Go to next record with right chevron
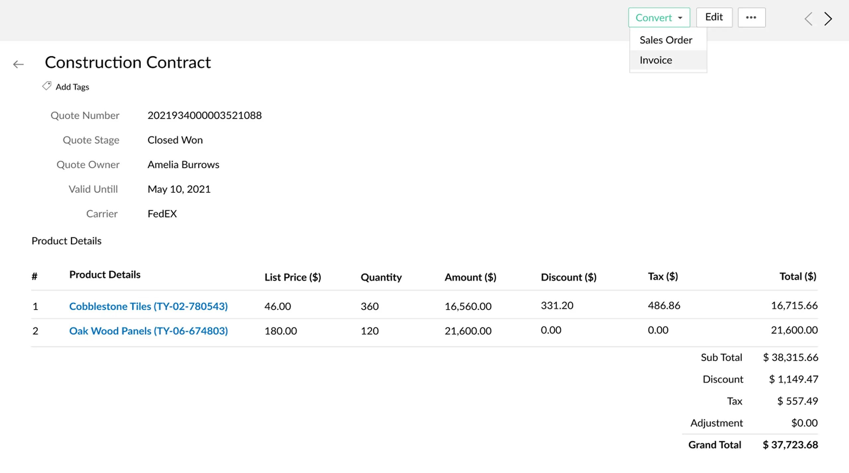 828,19
